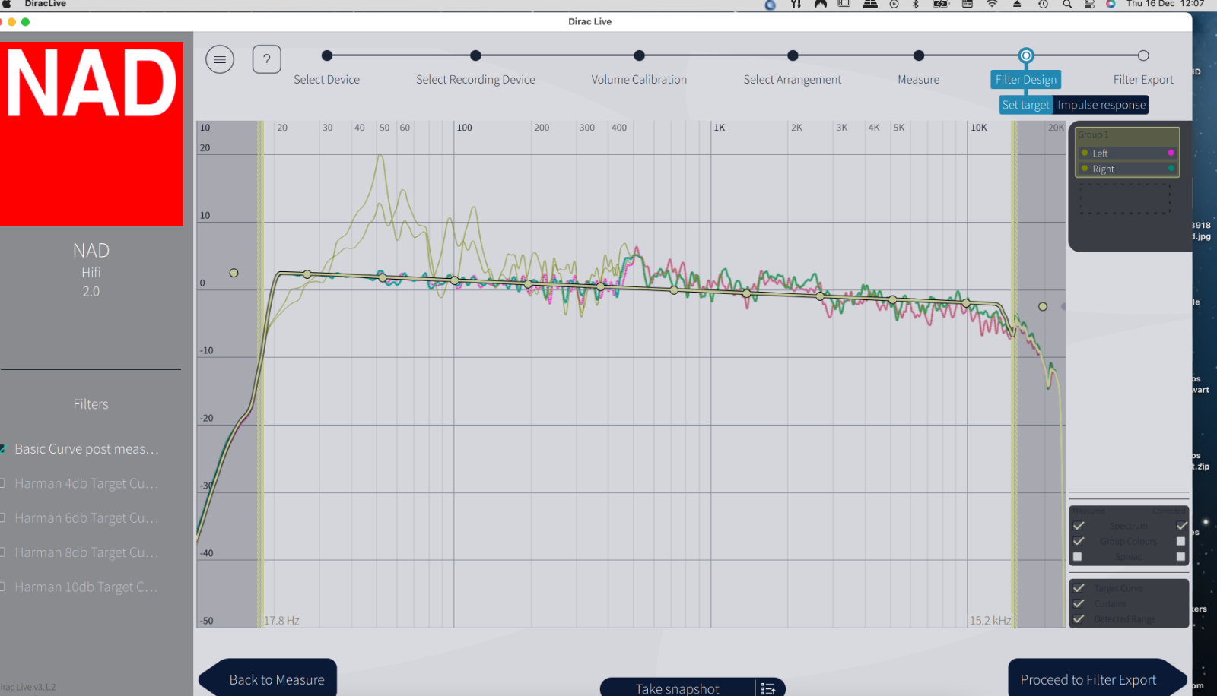Open the hamburger menu icon
This screenshot has width=1217, height=696.
tap(220, 59)
